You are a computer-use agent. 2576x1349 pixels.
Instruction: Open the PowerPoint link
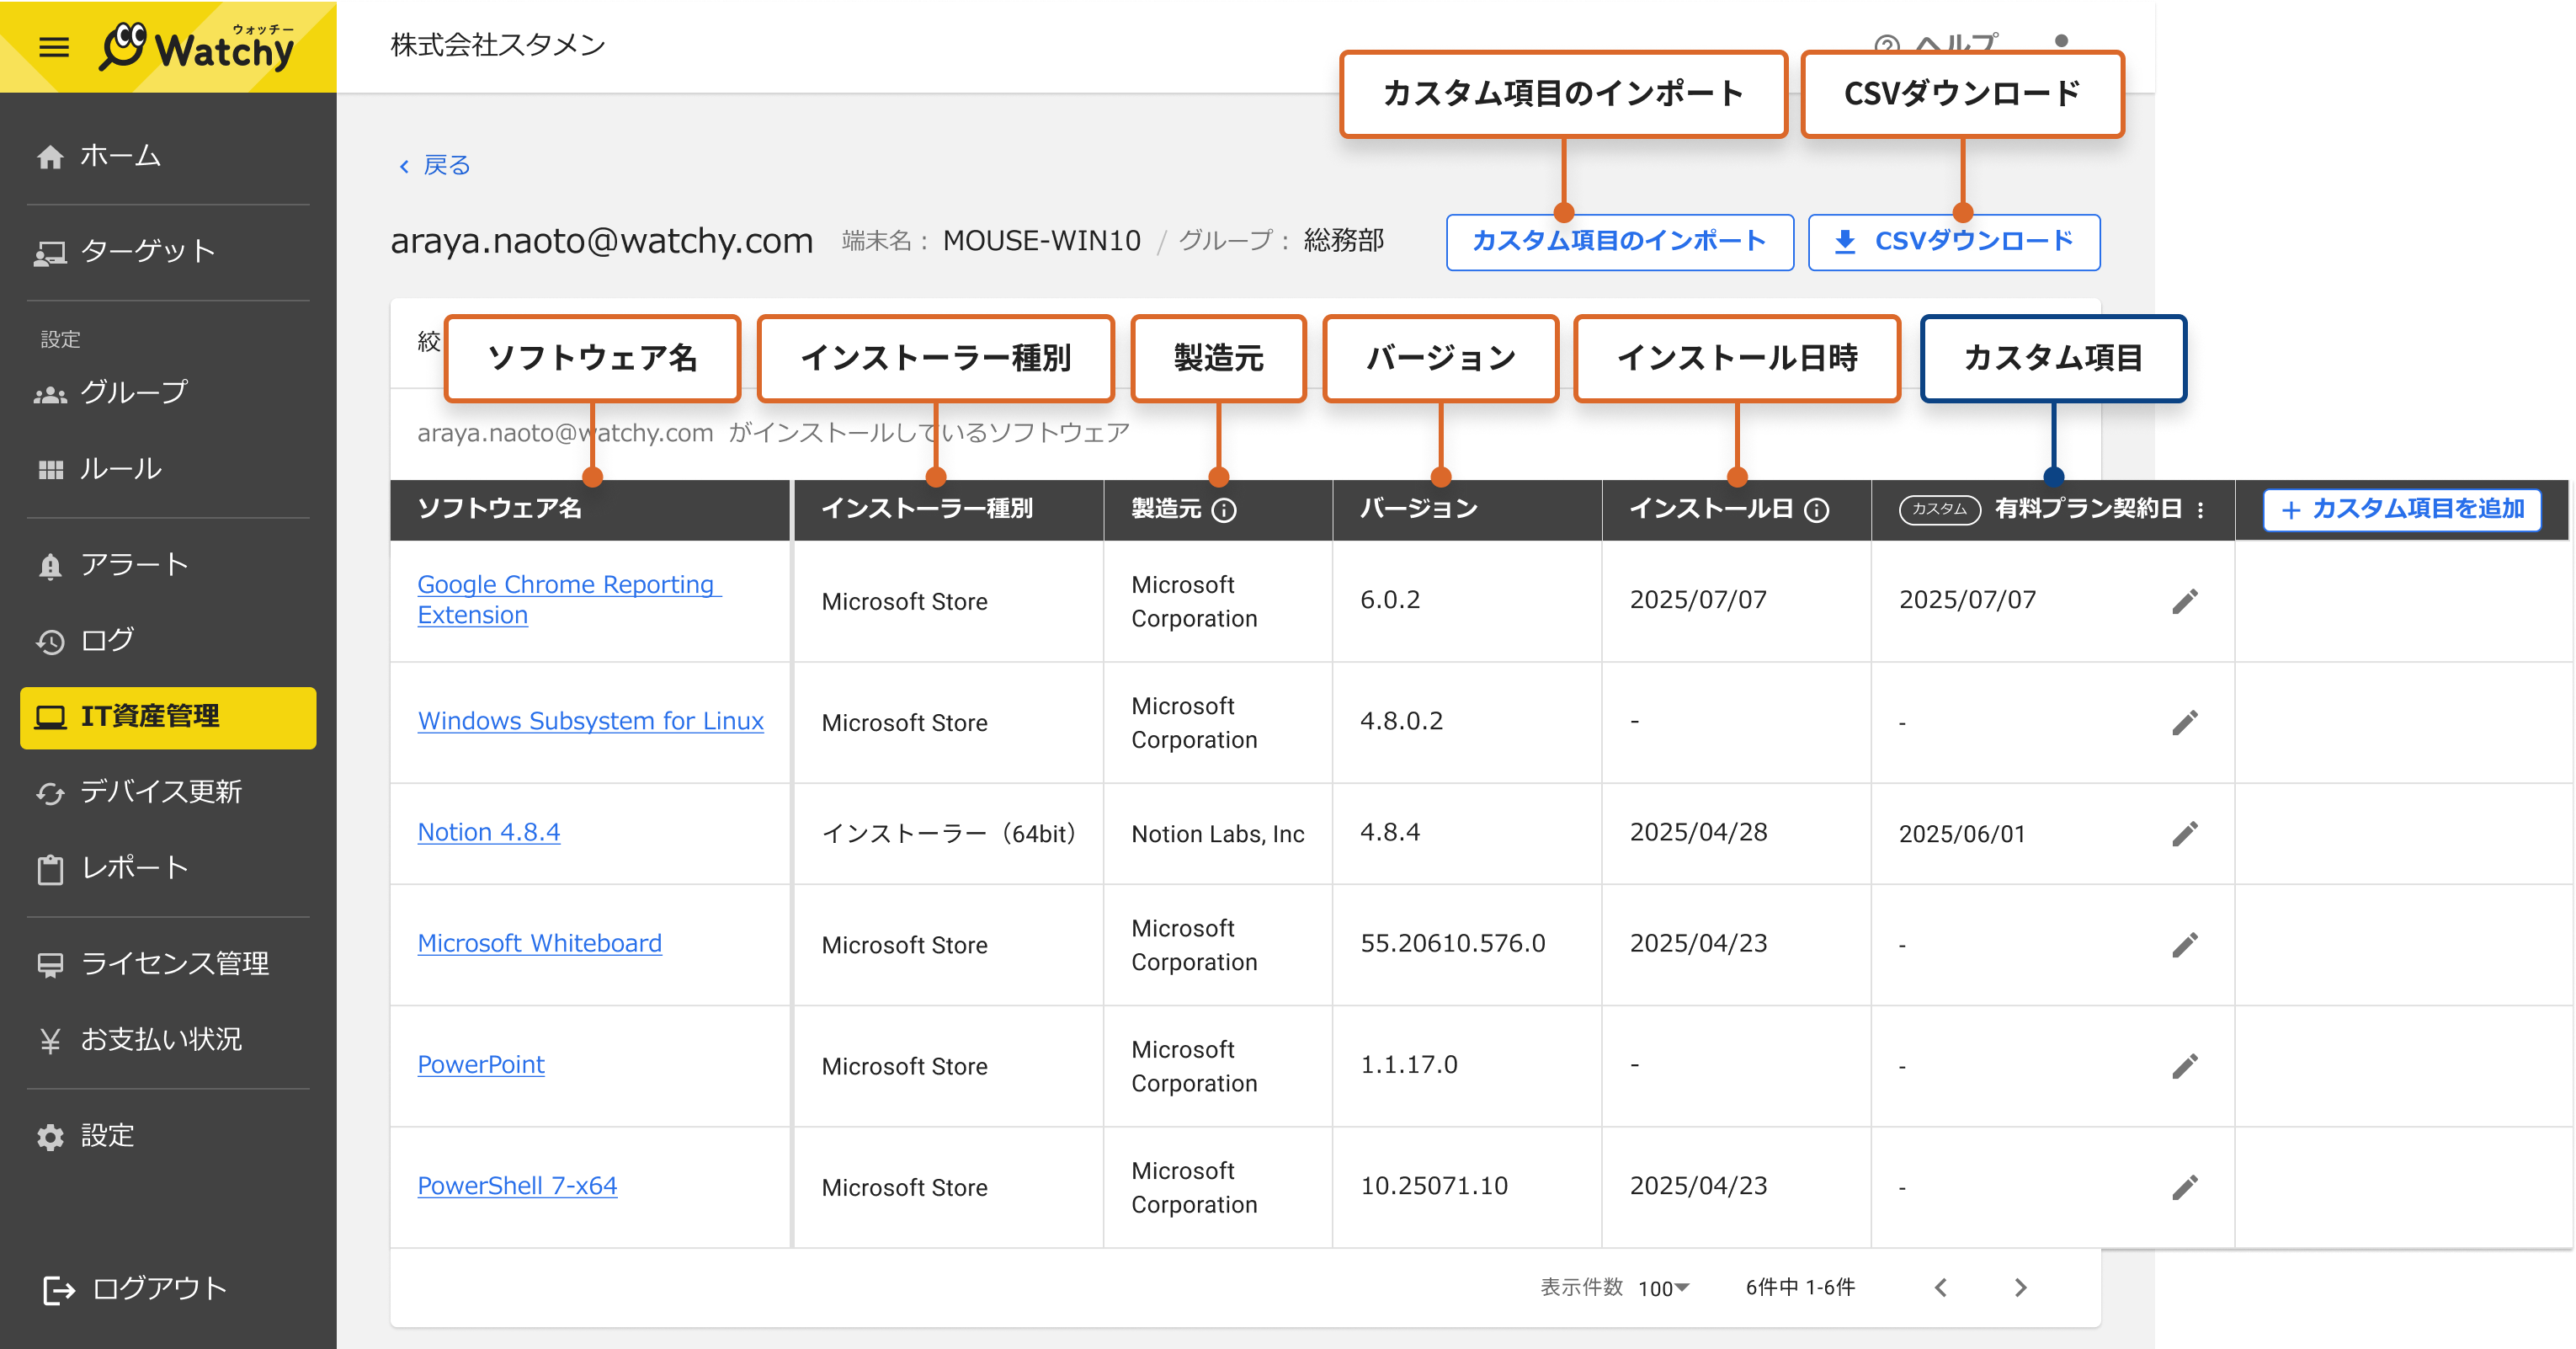[480, 1064]
